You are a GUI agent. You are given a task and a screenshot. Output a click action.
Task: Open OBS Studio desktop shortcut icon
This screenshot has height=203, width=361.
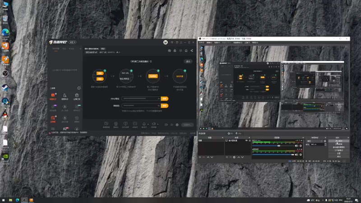(5, 74)
